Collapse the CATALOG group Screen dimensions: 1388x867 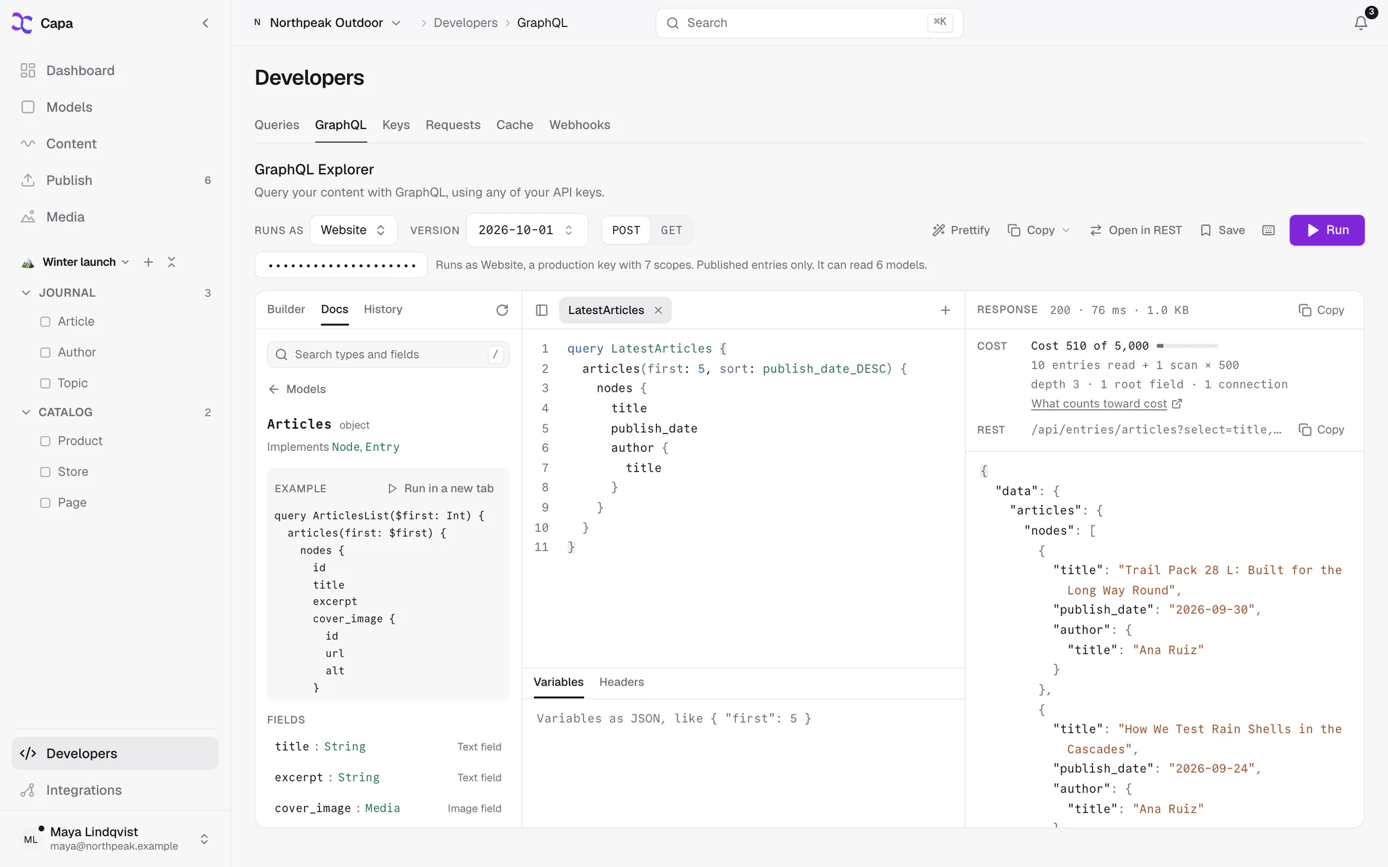click(26, 412)
